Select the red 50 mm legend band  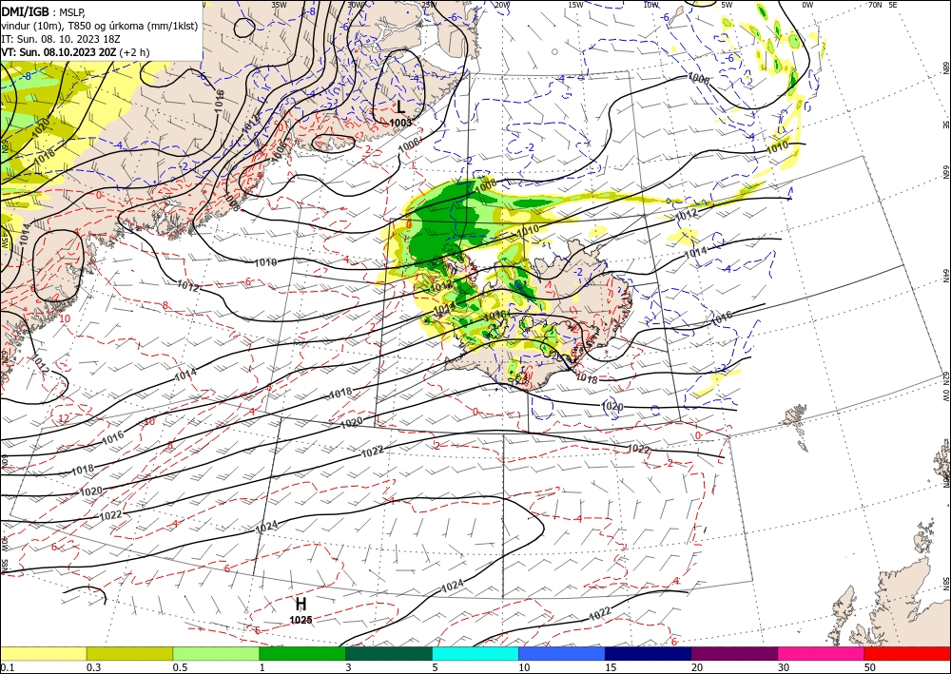907,654
